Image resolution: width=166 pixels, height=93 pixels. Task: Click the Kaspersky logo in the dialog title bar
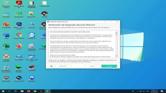pyautogui.click(x=48, y=22)
